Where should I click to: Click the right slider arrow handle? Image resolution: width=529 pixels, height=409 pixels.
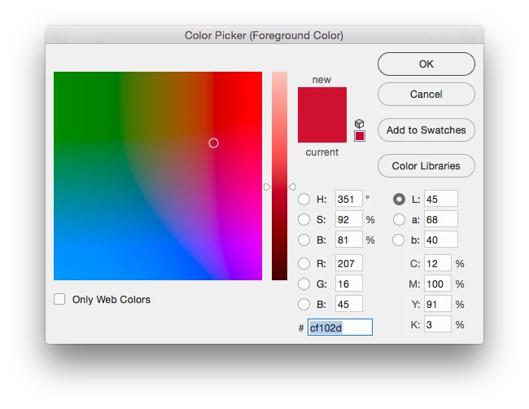pos(292,187)
